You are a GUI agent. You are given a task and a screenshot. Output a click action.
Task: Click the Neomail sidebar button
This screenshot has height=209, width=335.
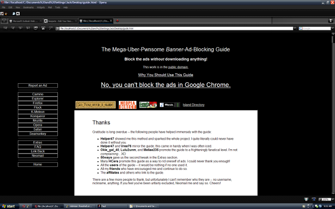click(38, 155)
